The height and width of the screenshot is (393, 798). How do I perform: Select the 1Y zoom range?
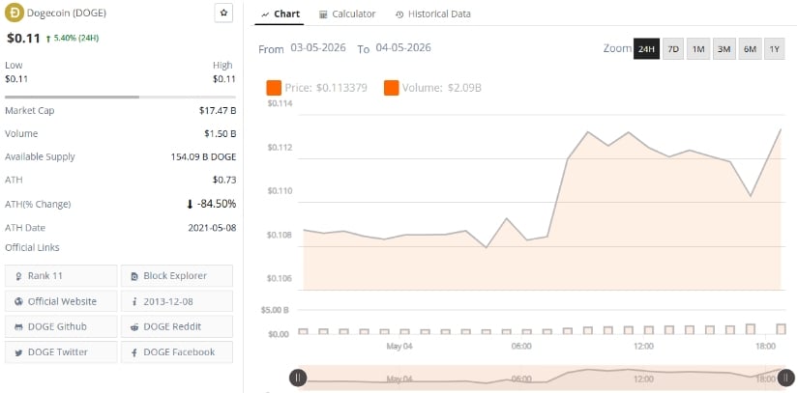point(774,49)
